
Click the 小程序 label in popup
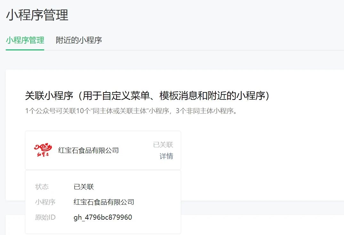(x=45, y=202)
